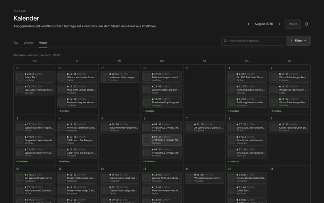The width and height of the screenshot is (324, 203).
Task: Open 11:57 Ein 300 Fuß tiefer Turm post
Action: [x=247, y=77]
